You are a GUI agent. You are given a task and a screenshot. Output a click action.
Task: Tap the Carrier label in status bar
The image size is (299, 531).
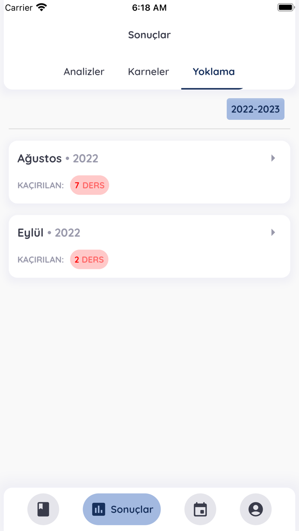click(x=19, y=7)
